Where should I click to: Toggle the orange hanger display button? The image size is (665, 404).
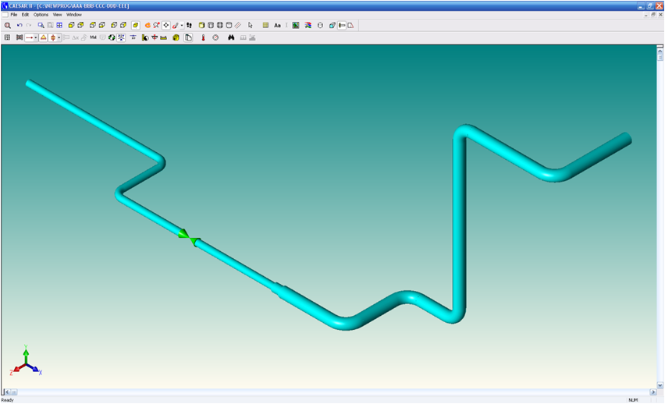(53, 37)
